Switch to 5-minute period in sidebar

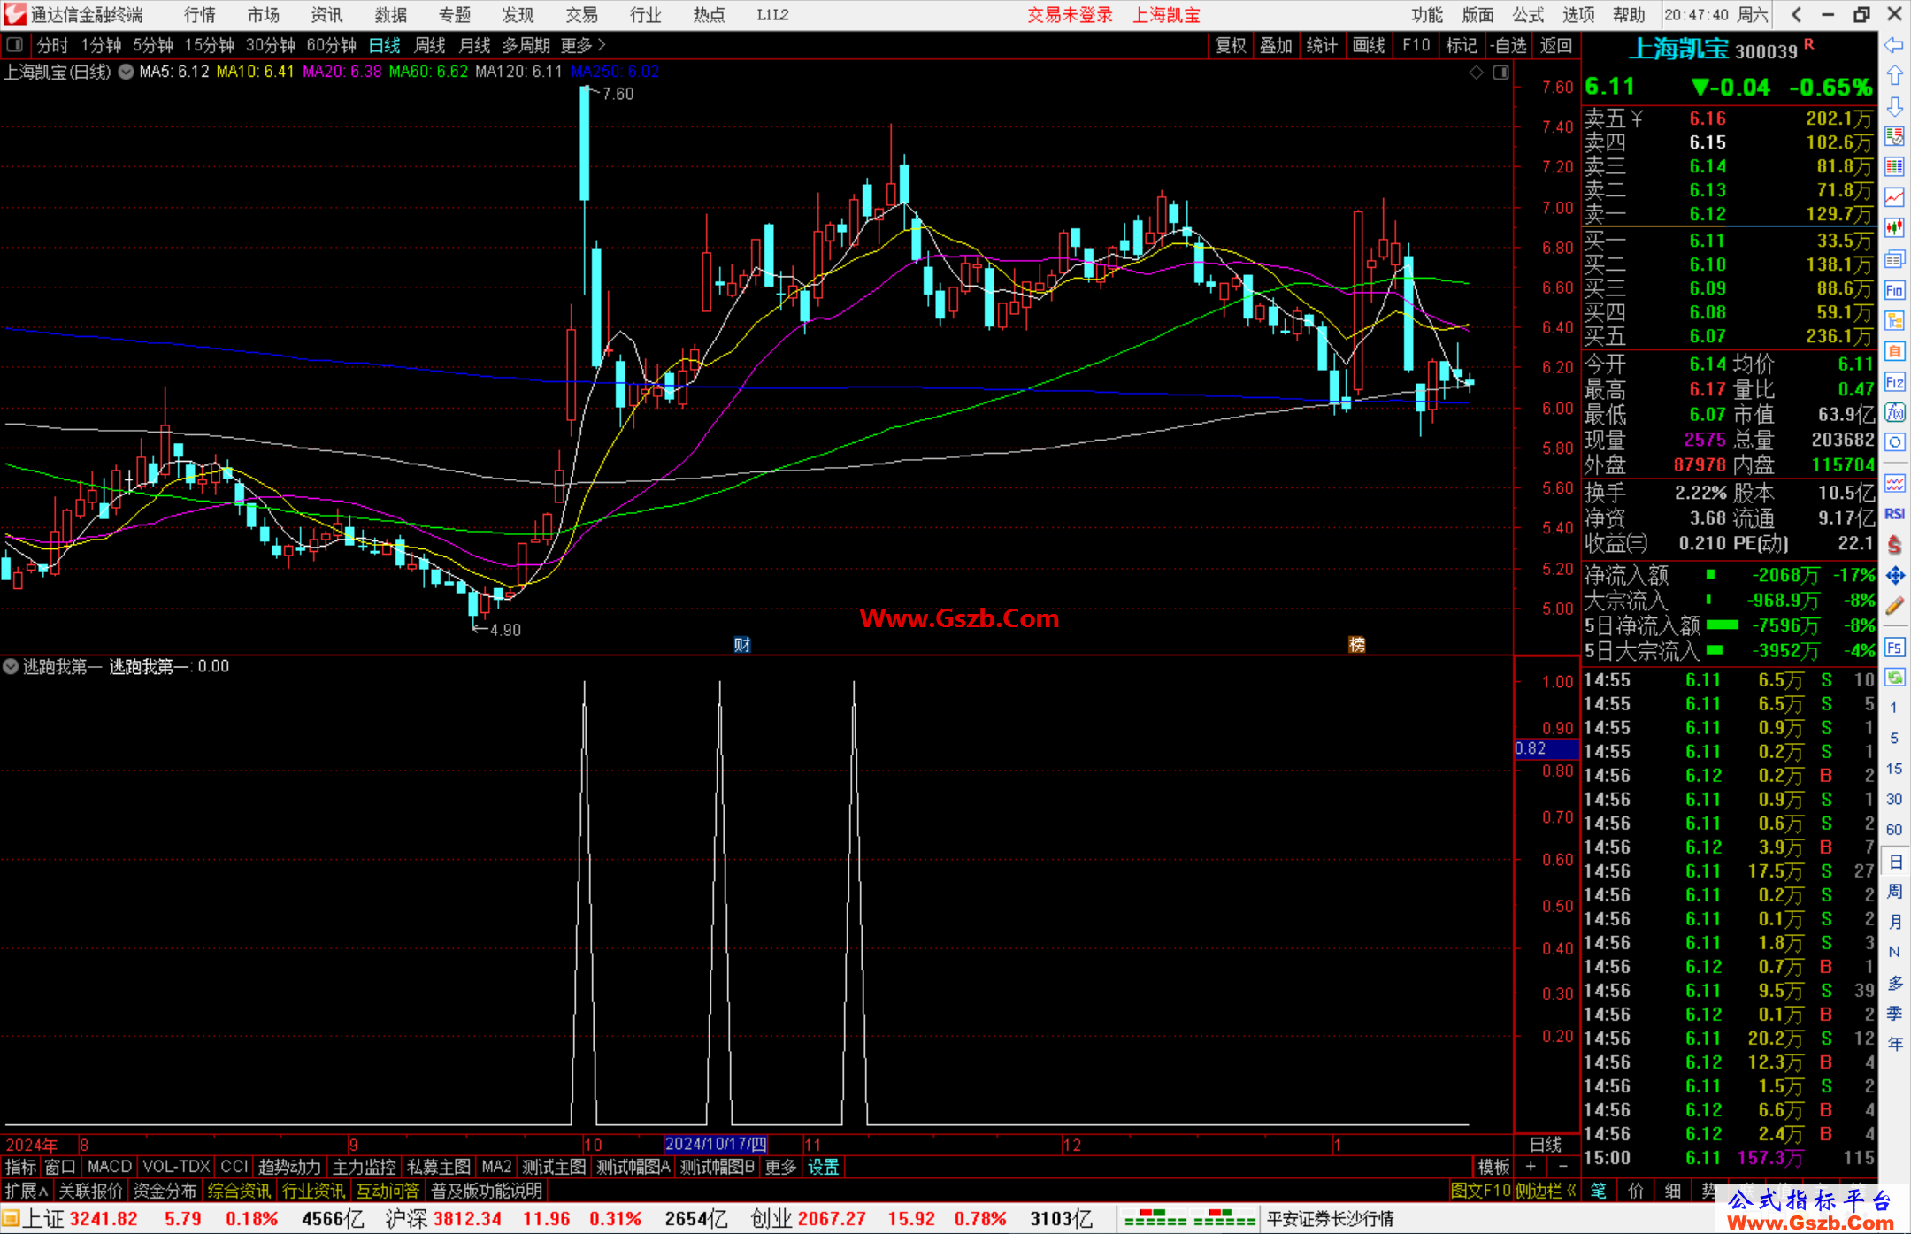click(x=1893, y=738)
